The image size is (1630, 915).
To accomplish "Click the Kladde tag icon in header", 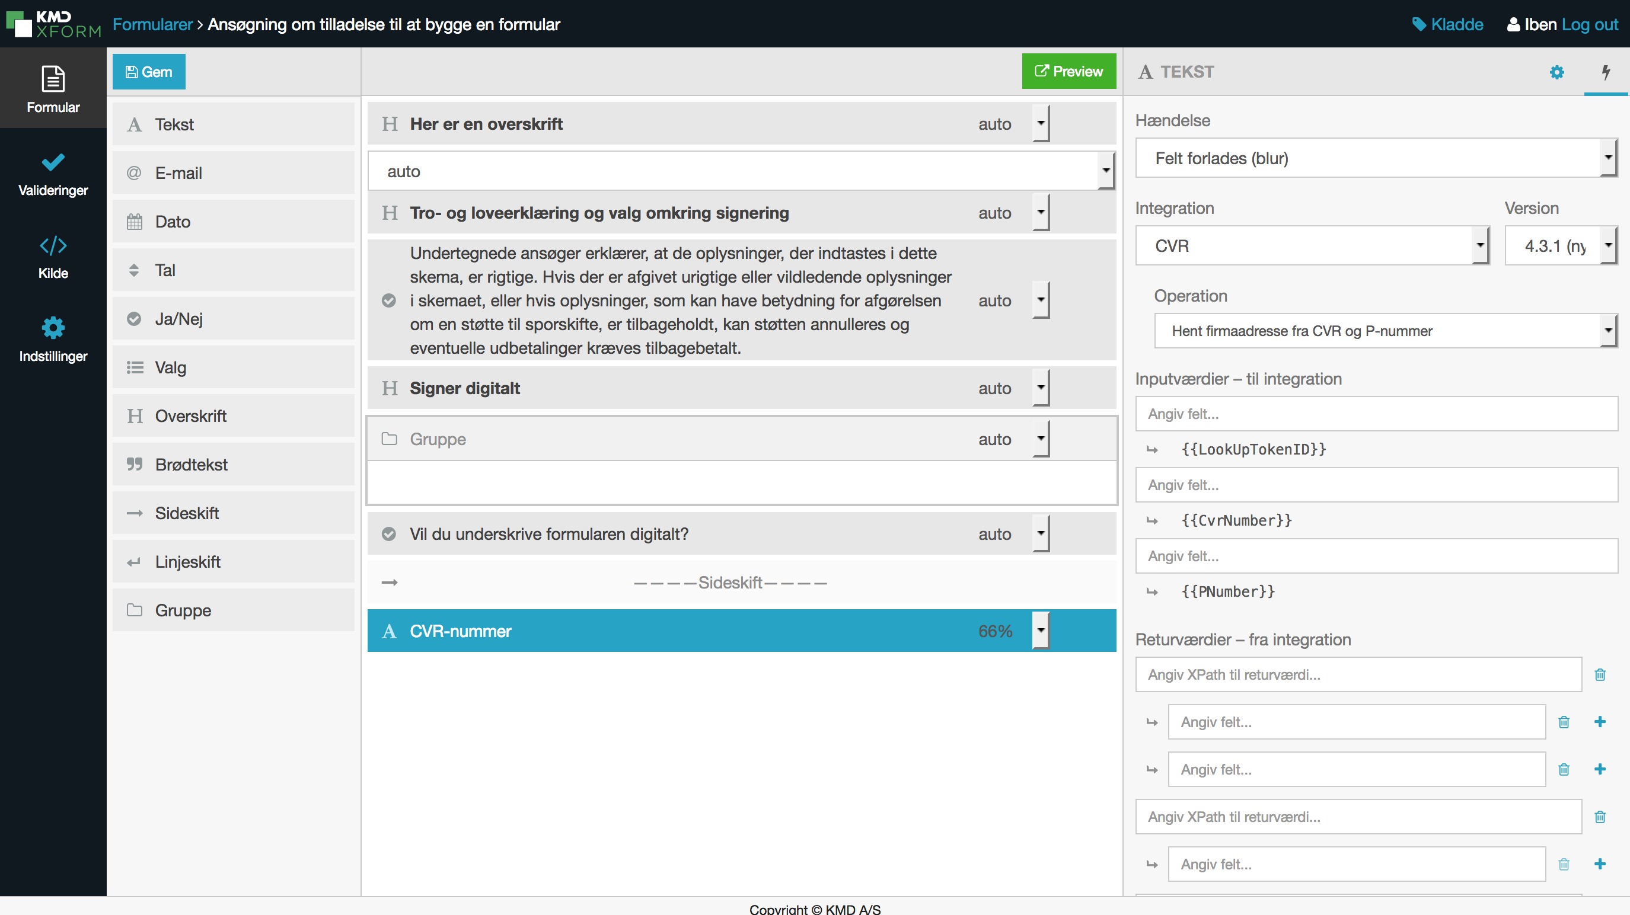I will 1420,24.
